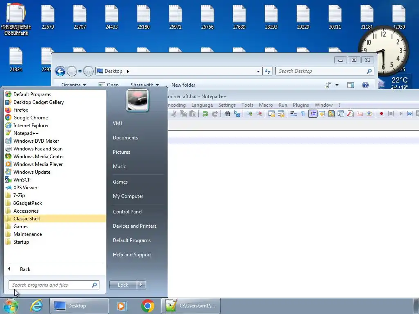This screenshot has height=314, width=419.
Task: Click refresh button in Explorer address bar
Action: (268, 71)
